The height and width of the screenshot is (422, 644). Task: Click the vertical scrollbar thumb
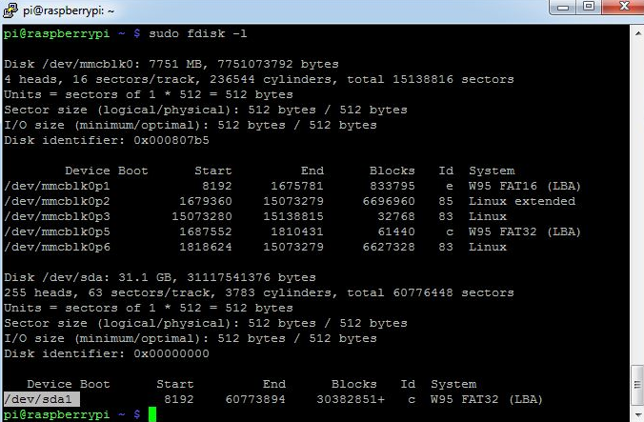pos(637,385)
